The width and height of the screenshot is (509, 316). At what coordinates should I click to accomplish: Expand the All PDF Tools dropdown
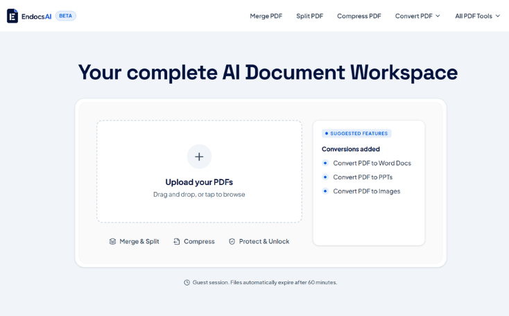point(477,16)
